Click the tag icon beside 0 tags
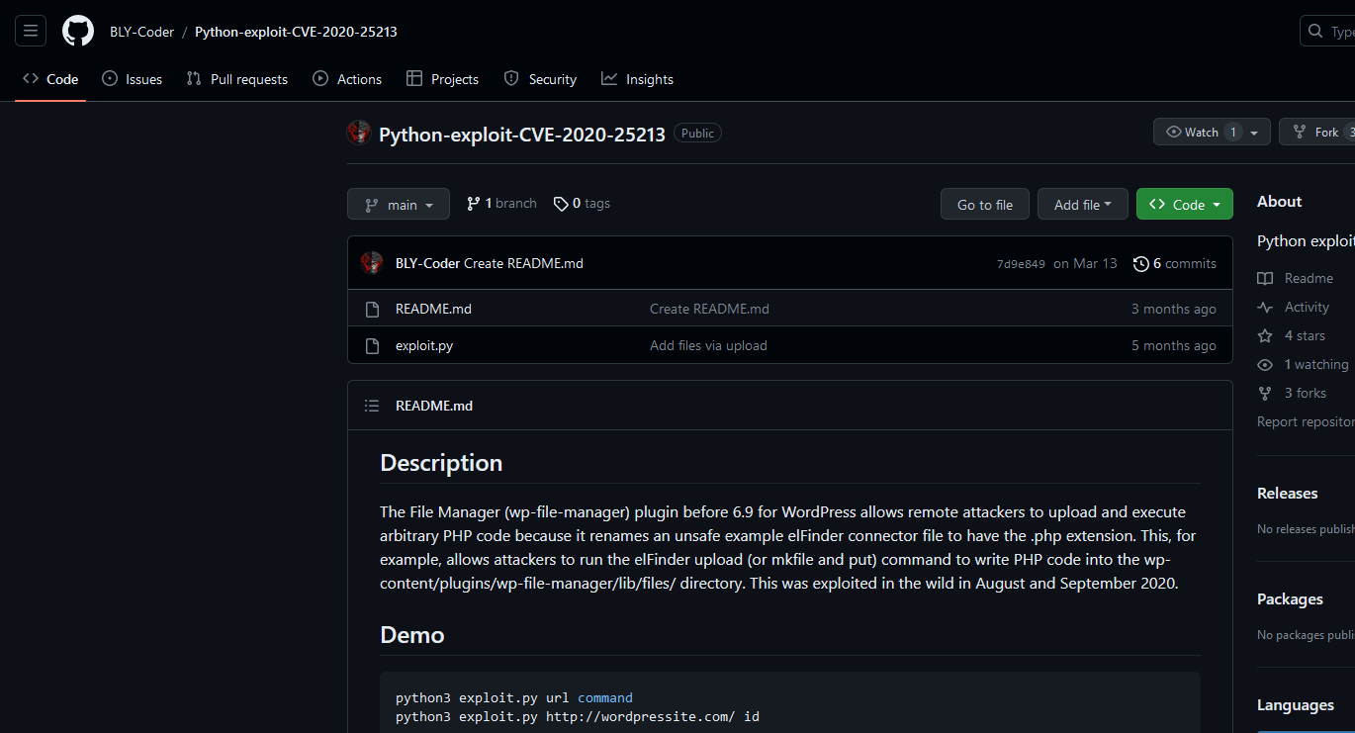This screenshot has height=733, width=1355. click(x=561, y=204)
